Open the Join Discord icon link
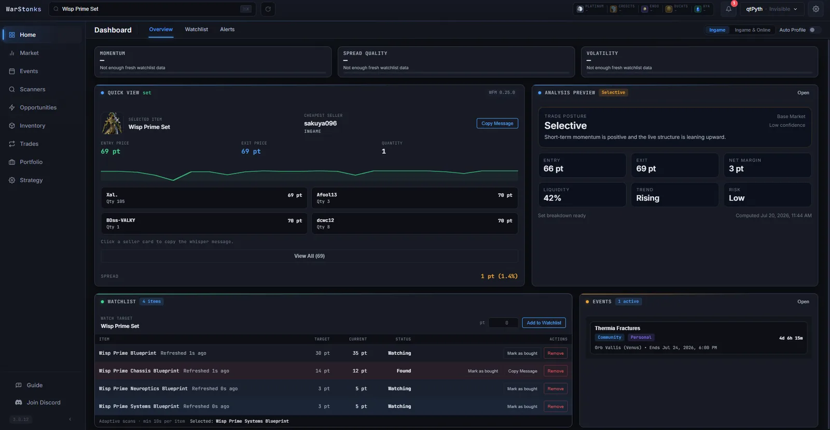Viewport: 830px width, 430px height. point(19,403)
